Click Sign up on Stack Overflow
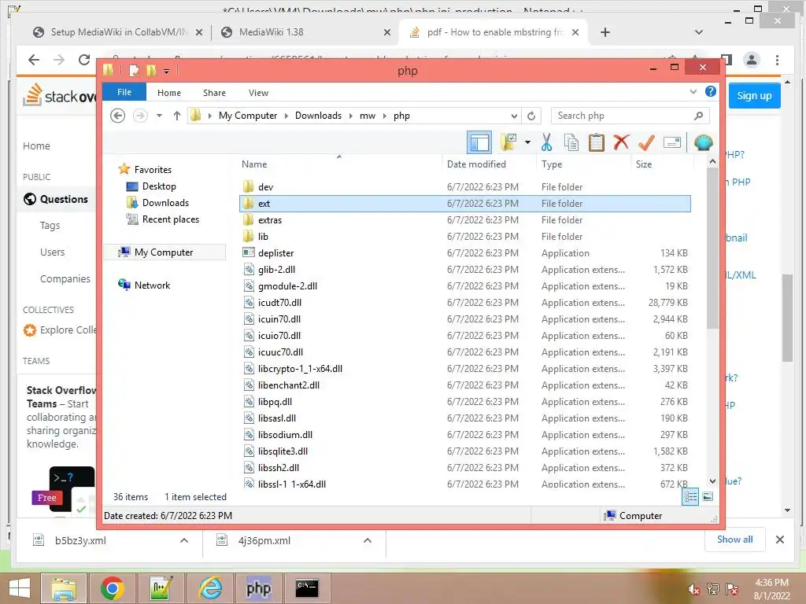 pyautogui.click(x=754, y=95)
